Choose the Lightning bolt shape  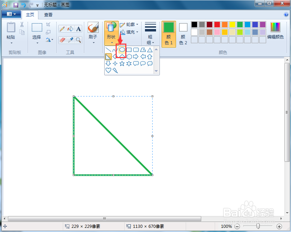(115, 70)
